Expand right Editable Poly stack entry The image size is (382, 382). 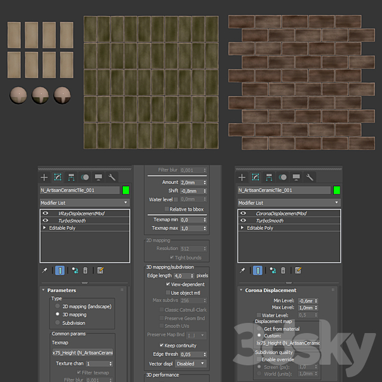click(242, 227)
